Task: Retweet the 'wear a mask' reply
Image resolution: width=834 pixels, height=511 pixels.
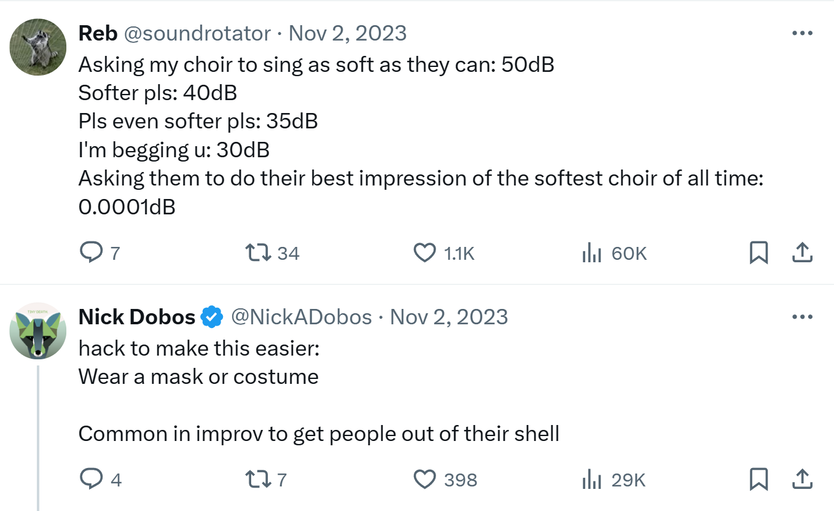Action: 260,479
